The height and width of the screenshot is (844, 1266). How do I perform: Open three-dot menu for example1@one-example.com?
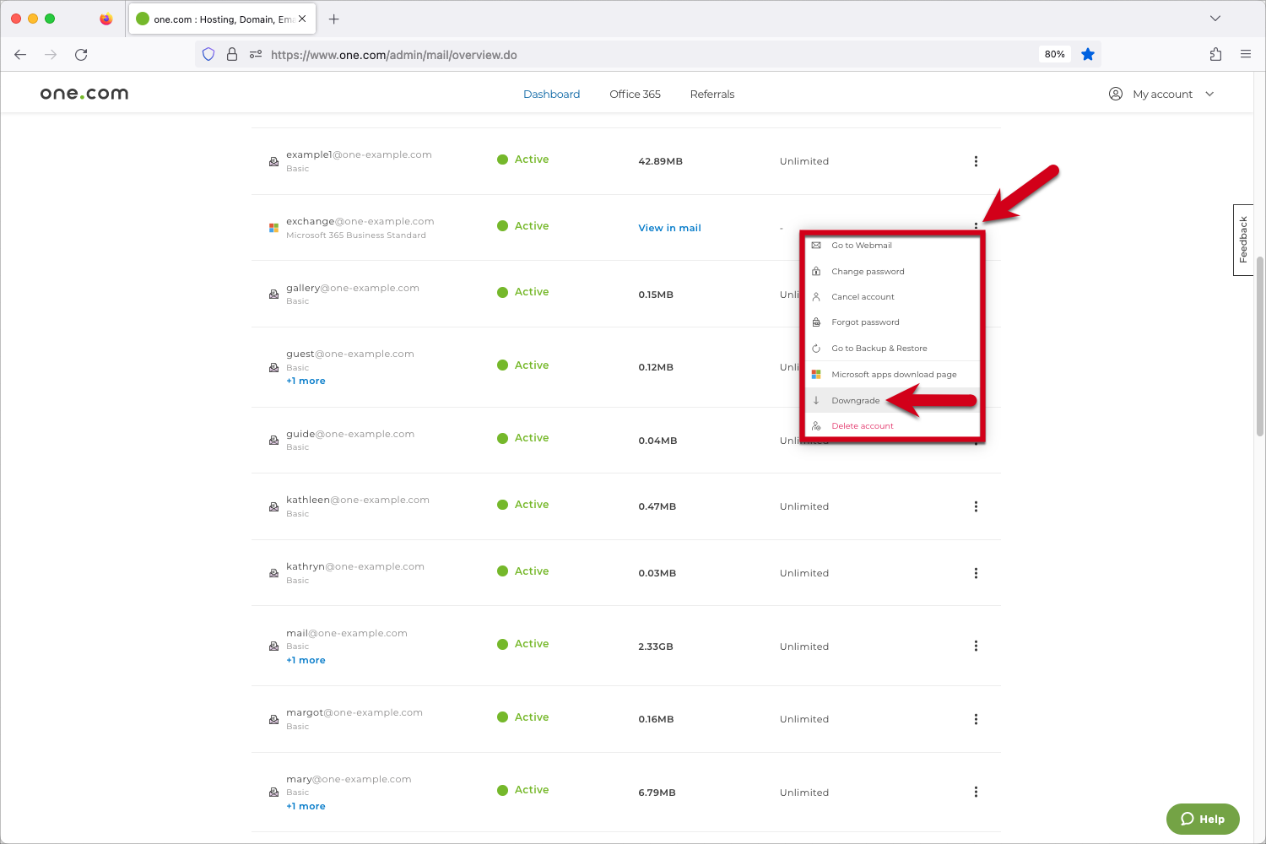point(976,161)
